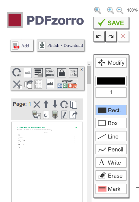
Task: Delete page 1 with the X icon
Action: [x=37, y=104]
